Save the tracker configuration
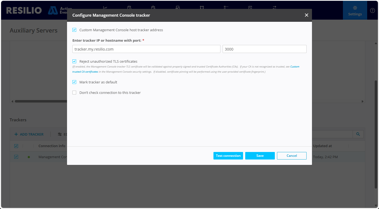Viewport: 379px width, 209px height. pos(260,156)
